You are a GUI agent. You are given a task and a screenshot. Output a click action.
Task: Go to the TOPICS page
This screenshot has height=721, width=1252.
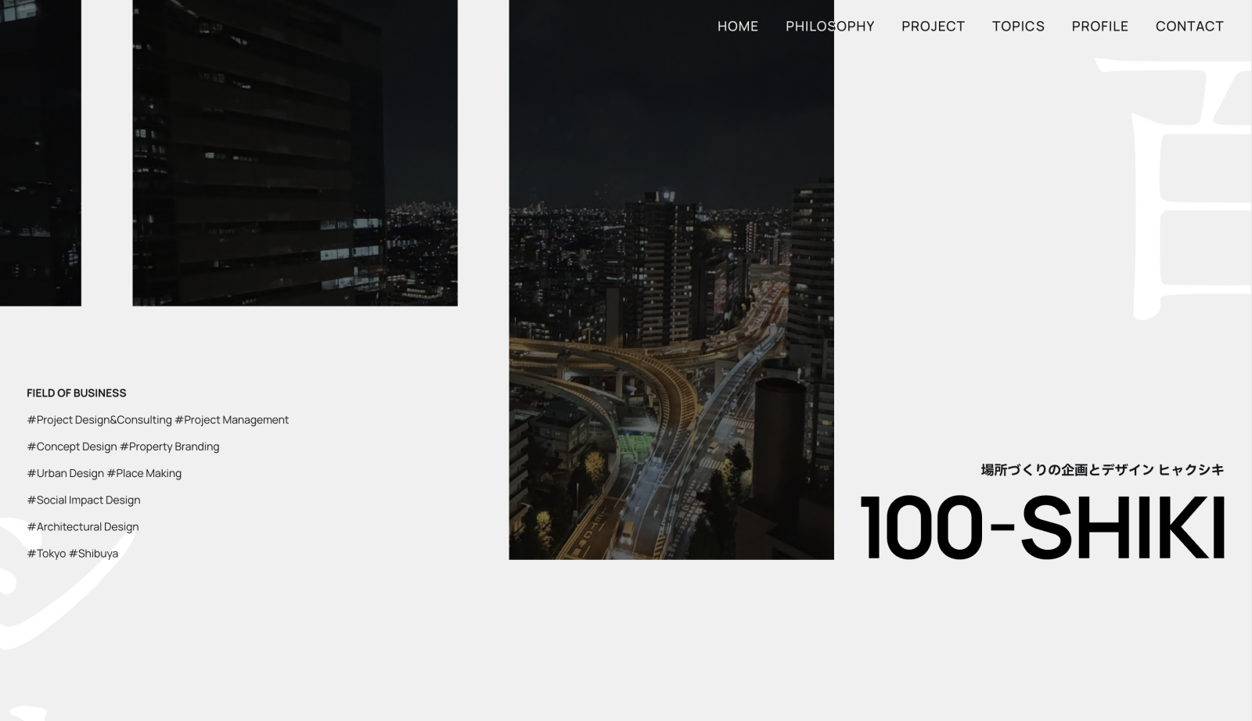(1017, 26)
